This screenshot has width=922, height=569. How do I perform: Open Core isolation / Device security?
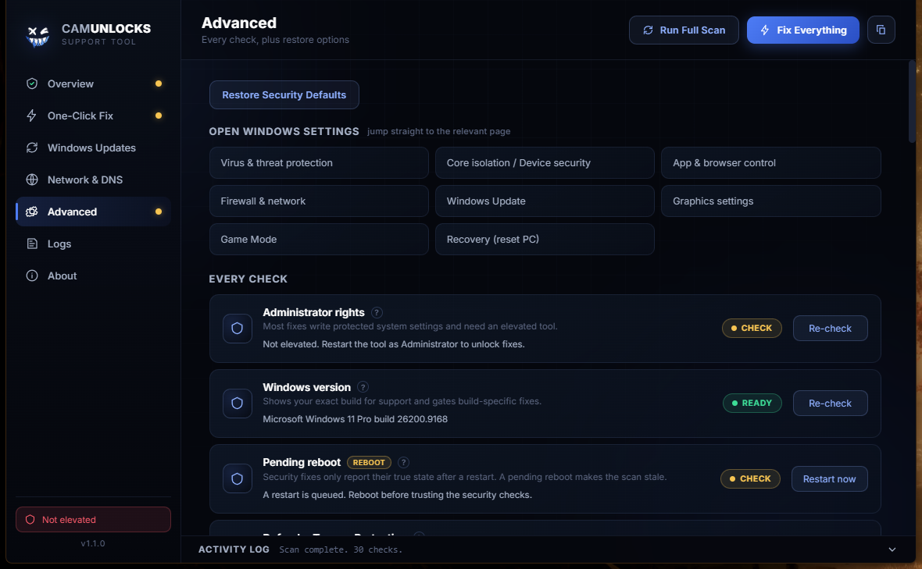pyautogui.click(x=545, y=162)
